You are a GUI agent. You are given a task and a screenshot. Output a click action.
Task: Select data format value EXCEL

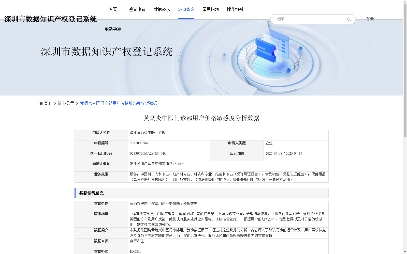136,251
